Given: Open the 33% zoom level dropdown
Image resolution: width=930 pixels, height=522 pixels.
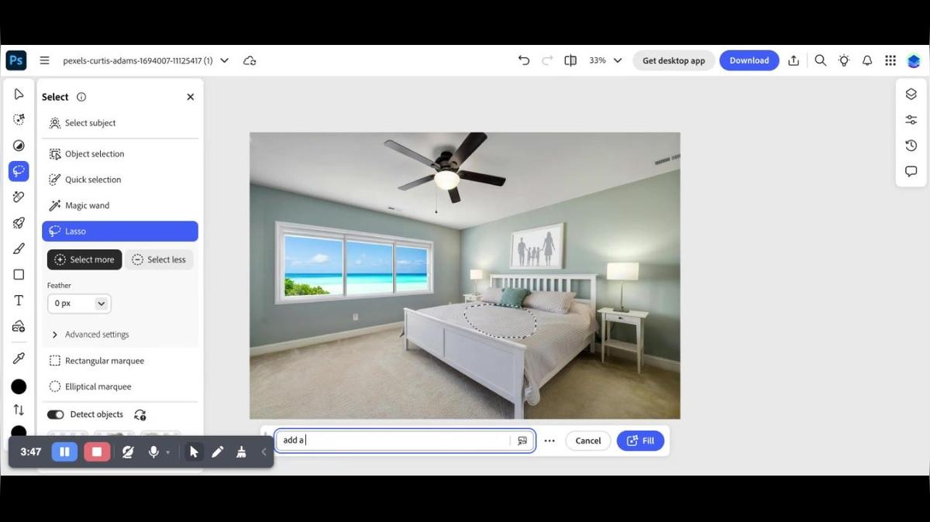Looking at the screenshot, I should tap(605, 60).
